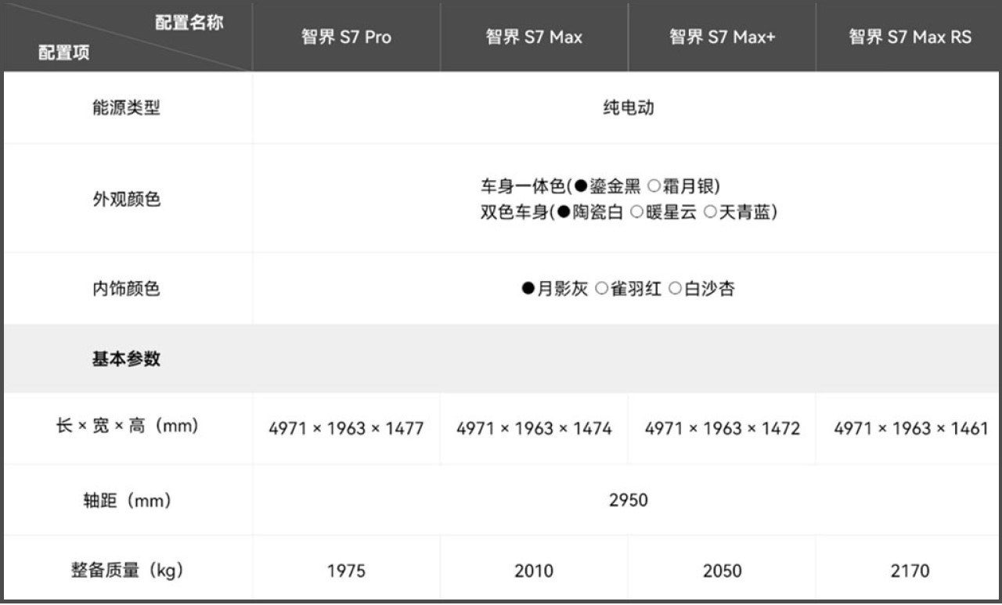This screenshot has height=605, width=1002.
Task: Click the curb weight 2050
Action: pos(722,571)
